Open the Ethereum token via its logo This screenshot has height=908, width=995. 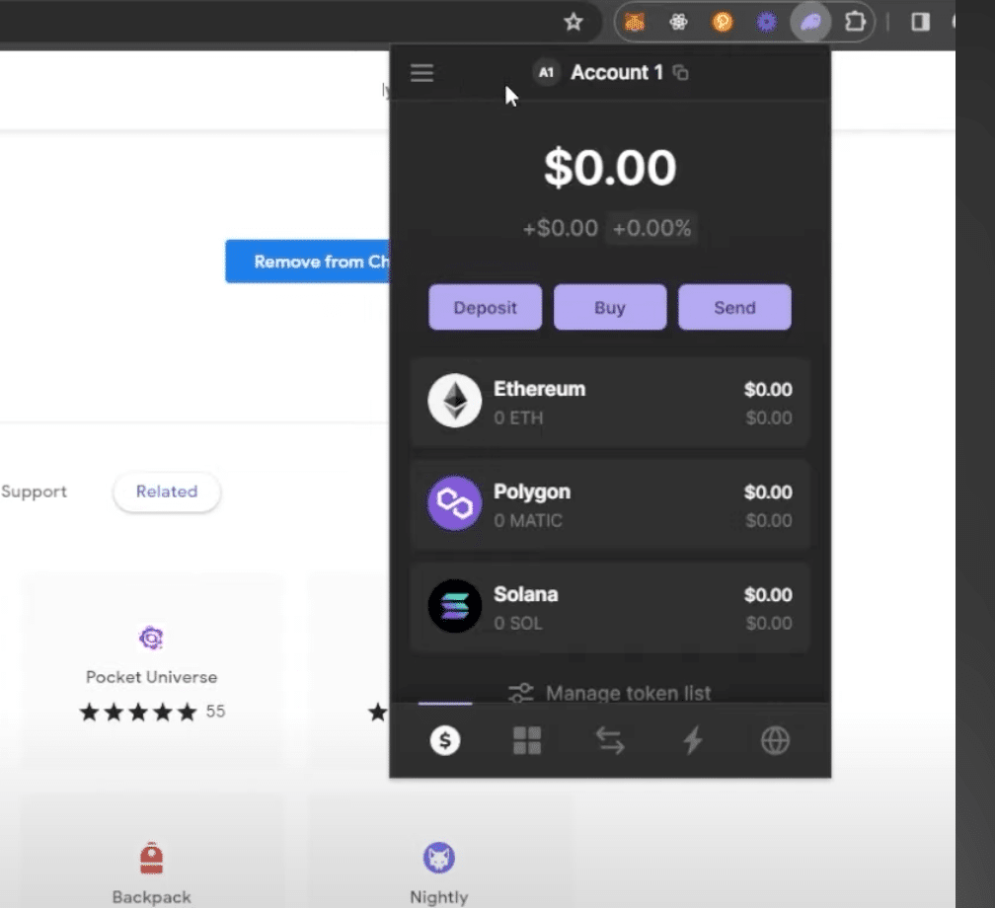[454, 401]
